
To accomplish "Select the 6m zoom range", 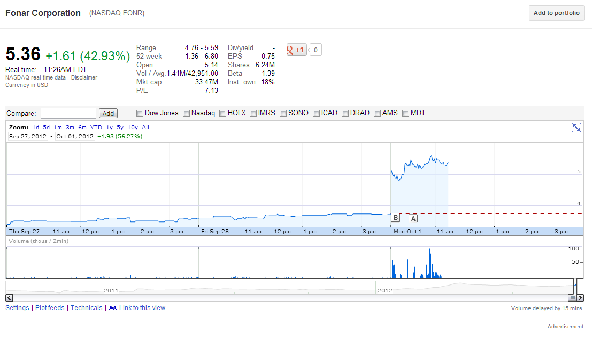I will point(82,128).
